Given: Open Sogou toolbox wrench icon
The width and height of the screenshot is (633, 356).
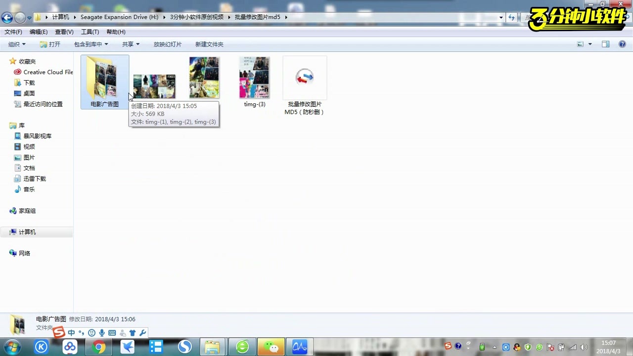Looking at the screenshot, I should [143, 333].
